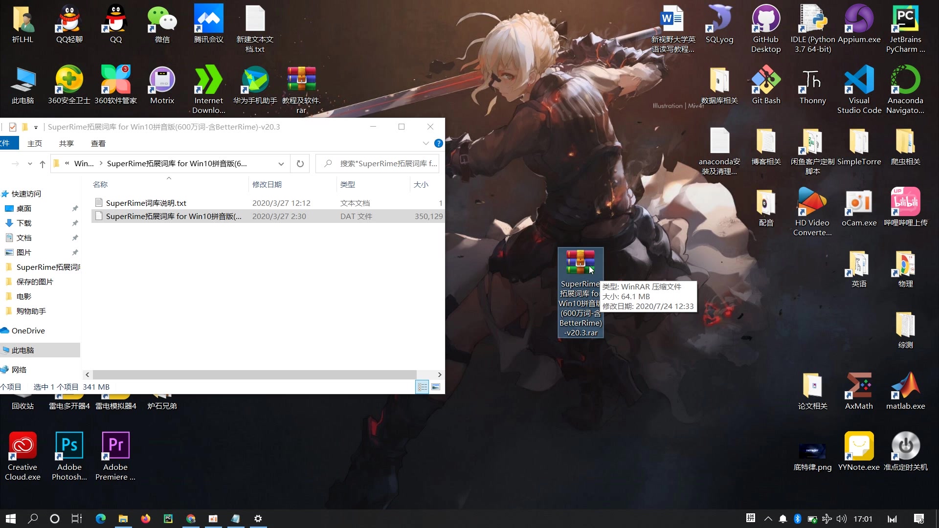Click the horizontal scrollbar in Explorer

tap(254, 374)
